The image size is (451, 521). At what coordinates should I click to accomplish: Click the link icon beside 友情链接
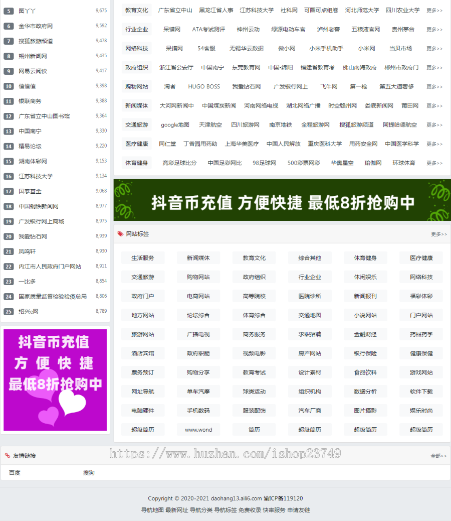point(8,456)
